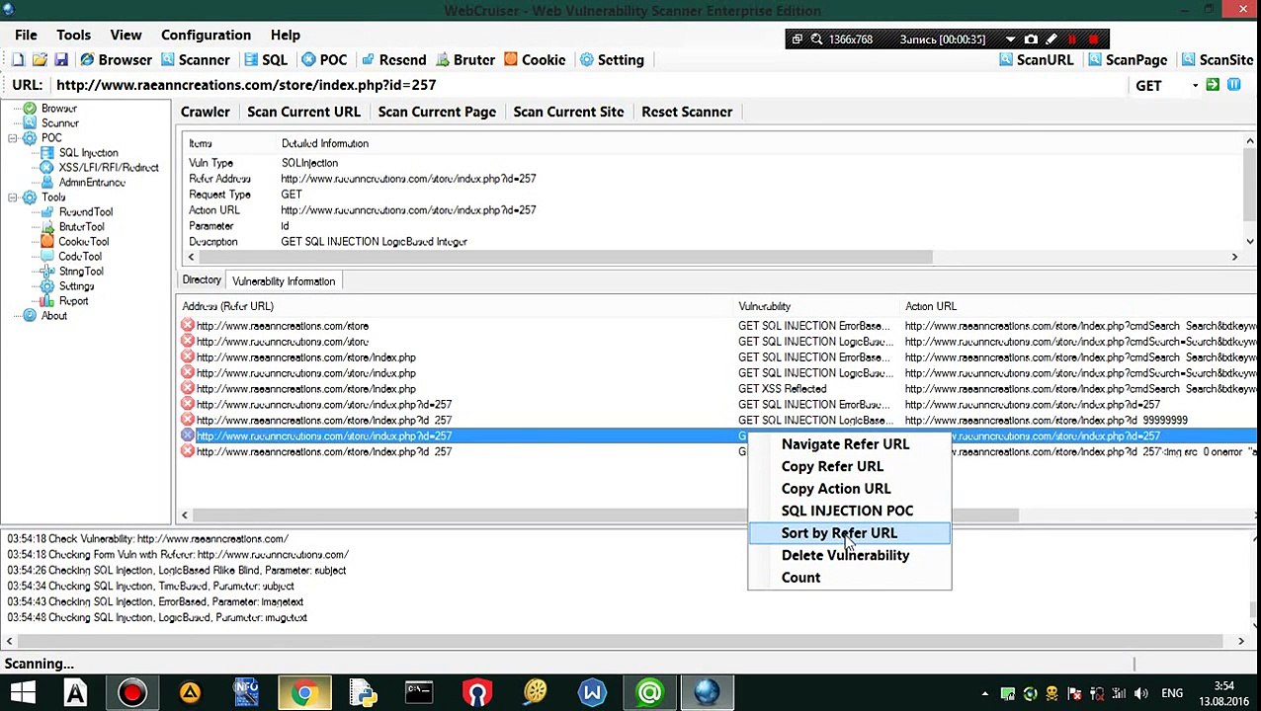Click the URL address input field
Screen dimensions: 1261x711
[x=588, y=86]
